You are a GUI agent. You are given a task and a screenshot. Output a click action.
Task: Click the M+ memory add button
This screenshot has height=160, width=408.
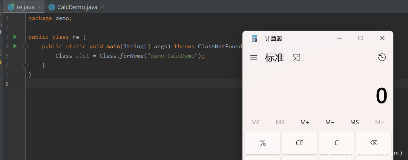(305, 122)
